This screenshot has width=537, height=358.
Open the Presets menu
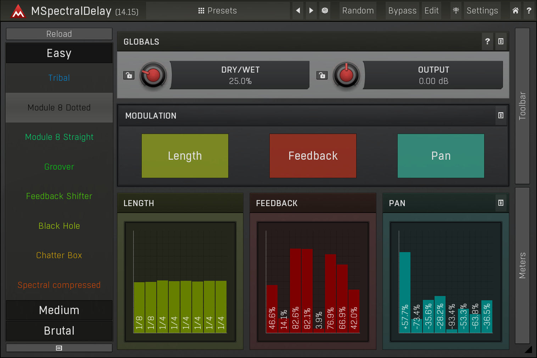pyautogui.click(x=218, y=11)
